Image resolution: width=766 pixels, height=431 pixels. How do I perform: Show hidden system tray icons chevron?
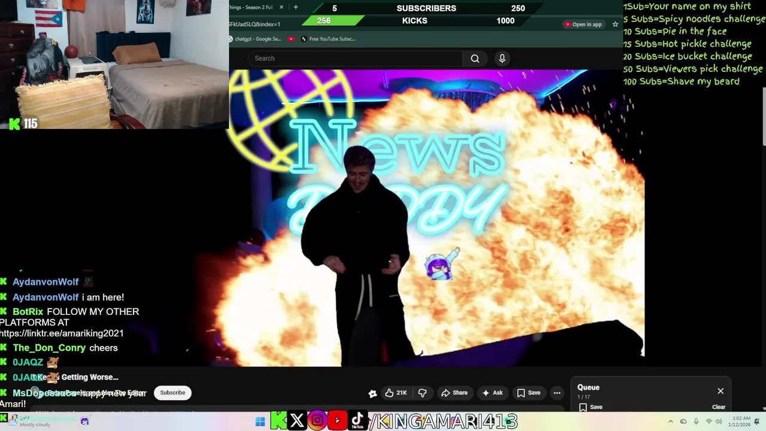point(670,421)
